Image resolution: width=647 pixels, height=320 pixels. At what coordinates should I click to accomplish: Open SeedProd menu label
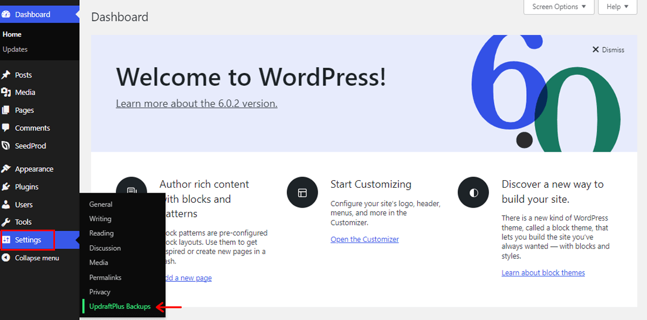[x=31, y=146]
